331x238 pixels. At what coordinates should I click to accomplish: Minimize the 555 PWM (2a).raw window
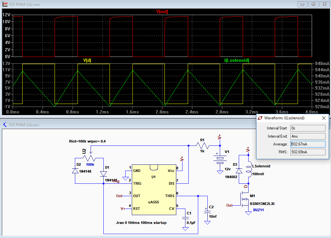(302, 4)
